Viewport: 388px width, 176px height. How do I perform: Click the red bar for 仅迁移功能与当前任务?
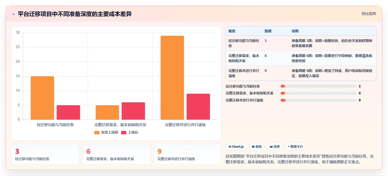pos(68,113)
